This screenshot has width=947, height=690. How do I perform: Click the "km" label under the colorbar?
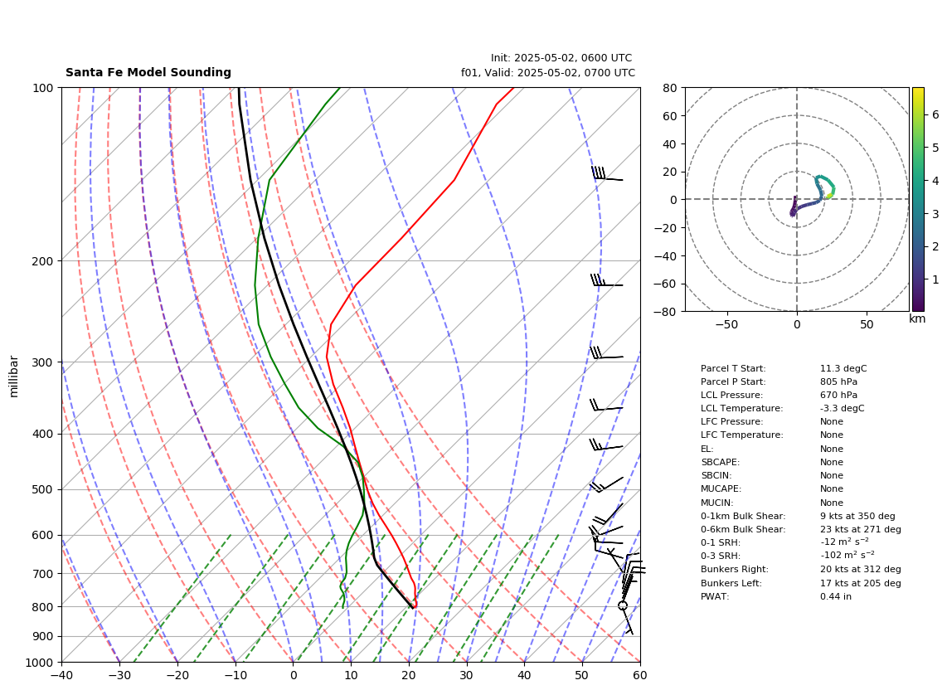click(917, 319)
